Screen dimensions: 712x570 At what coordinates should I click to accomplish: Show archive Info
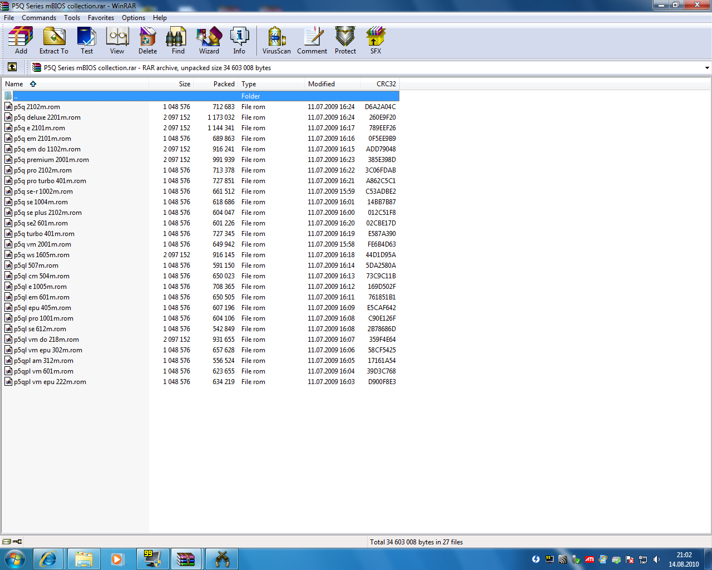click(x=239, y=40)
